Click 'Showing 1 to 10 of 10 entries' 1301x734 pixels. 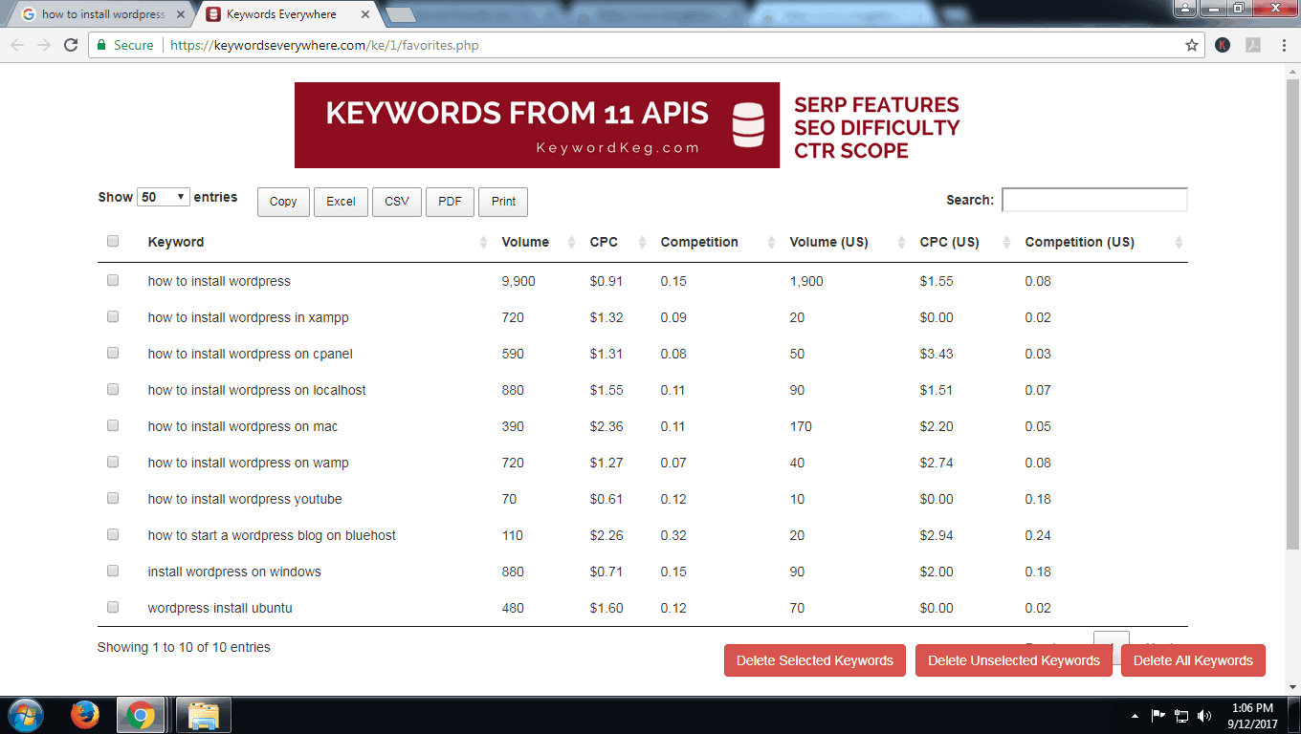[184, 647]
